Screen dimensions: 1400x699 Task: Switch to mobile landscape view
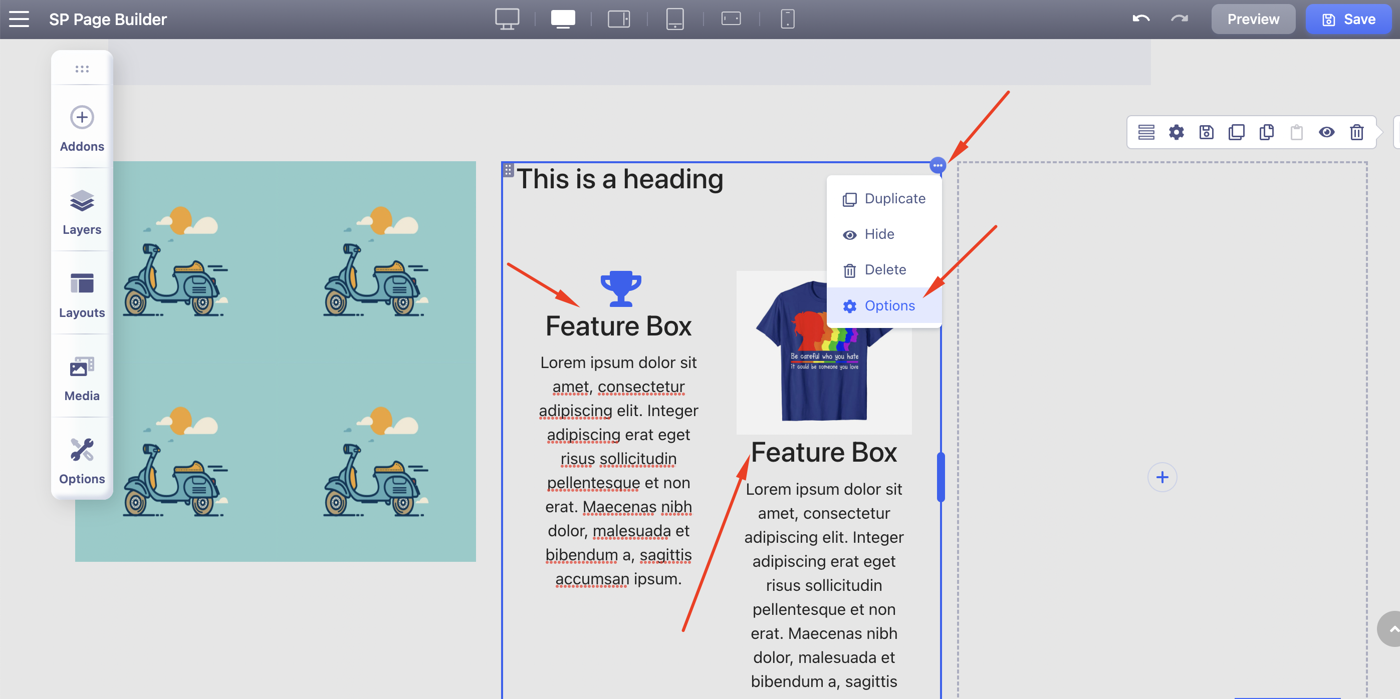[x=731, y=19]
